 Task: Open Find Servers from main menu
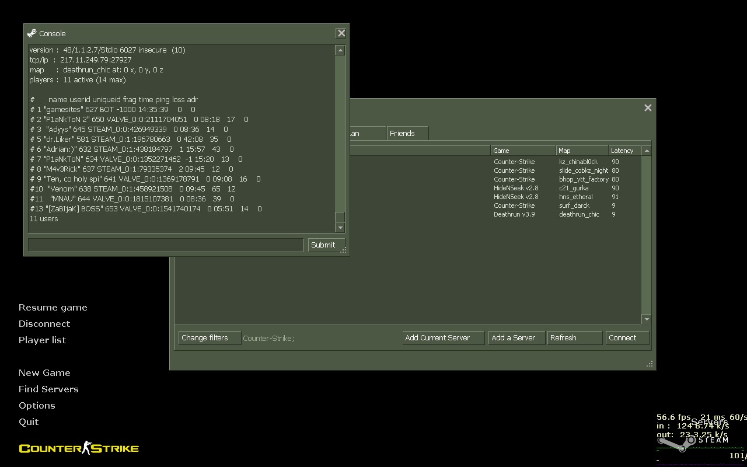point(48,389)
